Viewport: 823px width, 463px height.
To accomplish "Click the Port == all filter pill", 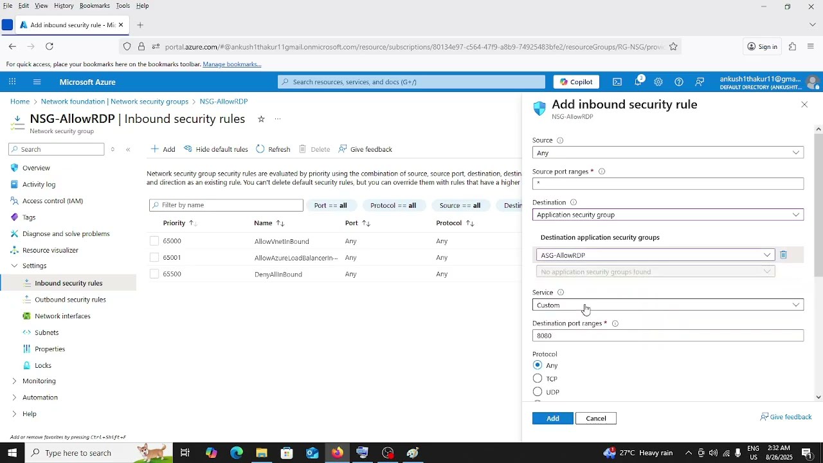I will tap(330, 206).
